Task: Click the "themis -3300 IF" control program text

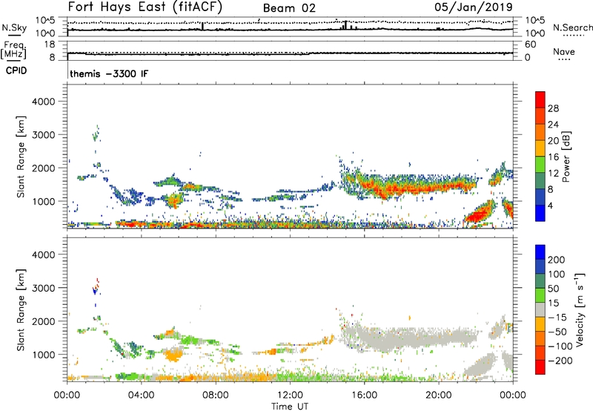Action: coord(109,73)
